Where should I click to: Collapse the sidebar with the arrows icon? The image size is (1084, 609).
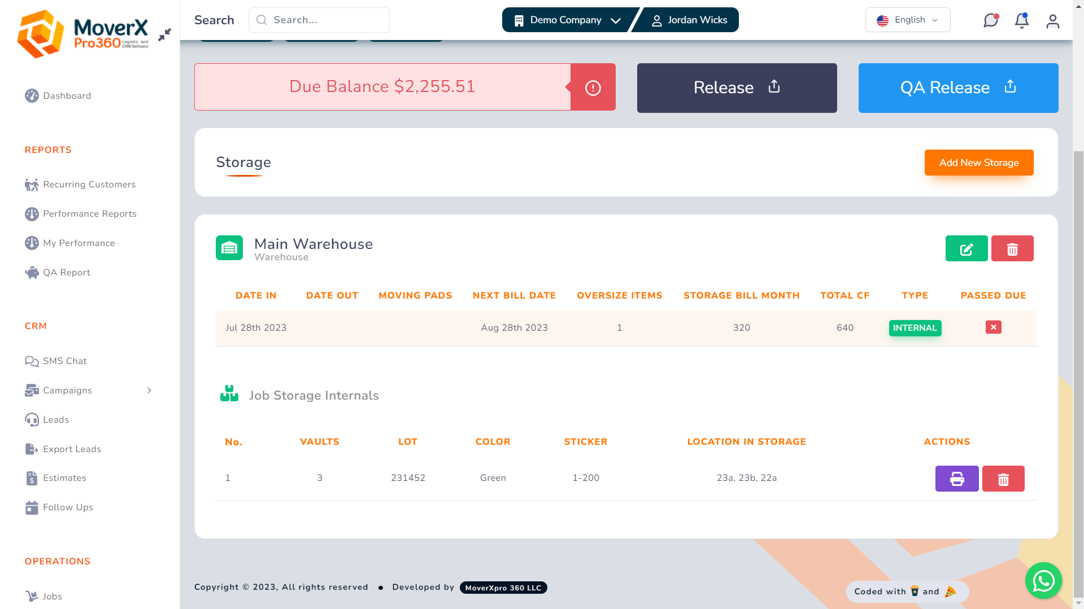(x=164, y=34)
